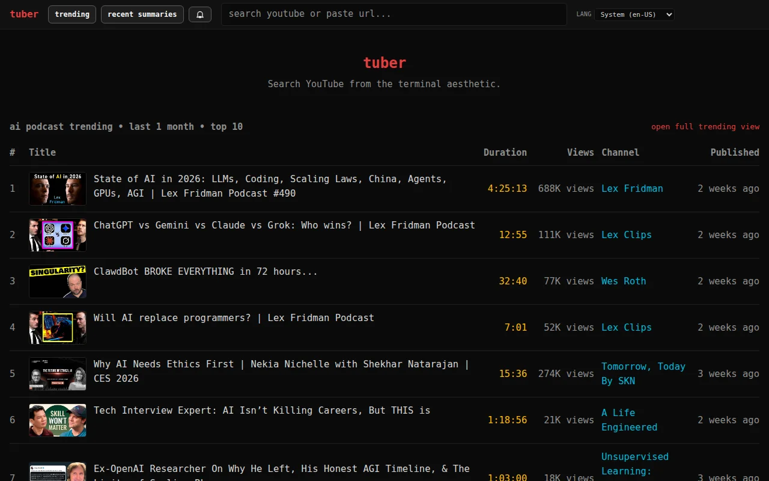The width and height of the screenshot is (769, 481).
Task: Click duration 7:01
Action: pos(515,327)
